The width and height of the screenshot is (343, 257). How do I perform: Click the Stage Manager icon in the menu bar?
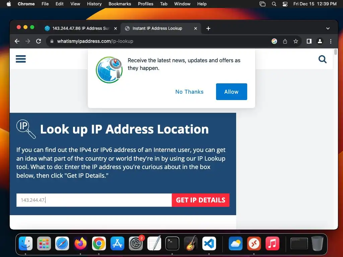[x=262, y=4]
